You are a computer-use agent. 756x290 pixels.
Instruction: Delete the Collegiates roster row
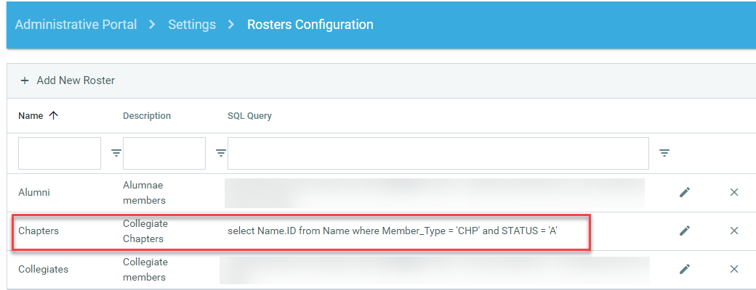point(733,269)
